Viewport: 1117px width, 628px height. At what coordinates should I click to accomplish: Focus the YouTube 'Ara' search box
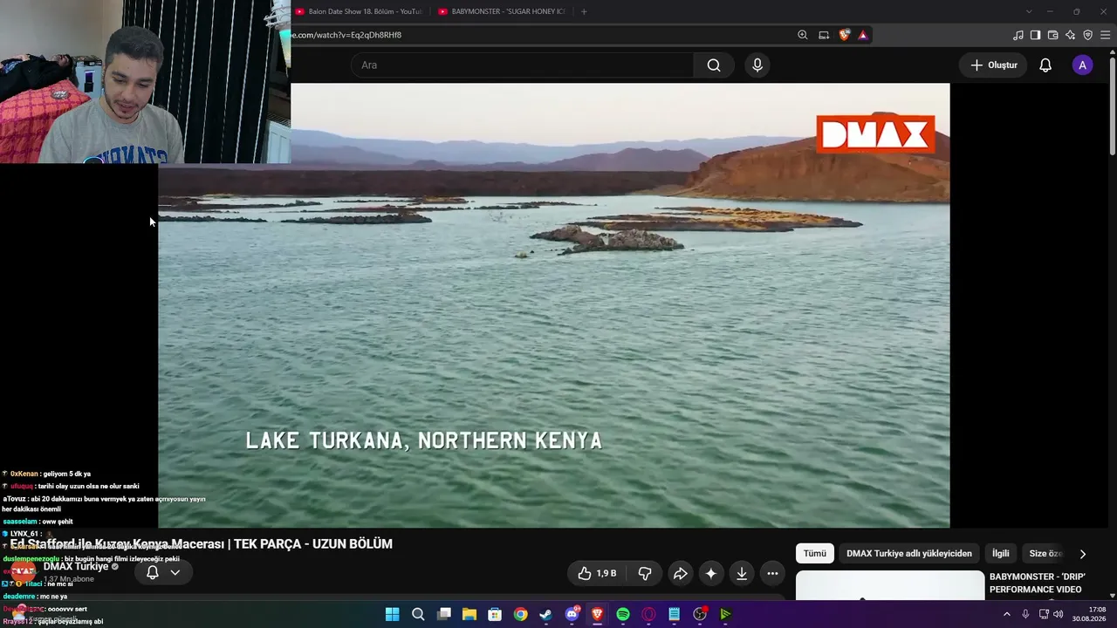tap(522, 65)
